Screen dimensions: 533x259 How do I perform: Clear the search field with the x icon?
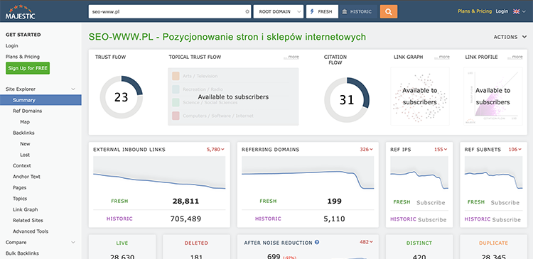pyautogui.click(x=247, y=11)
